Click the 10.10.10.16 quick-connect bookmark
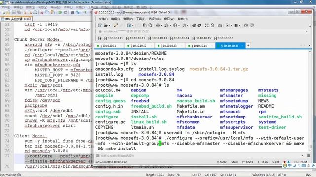 click(x=224, y=38)
